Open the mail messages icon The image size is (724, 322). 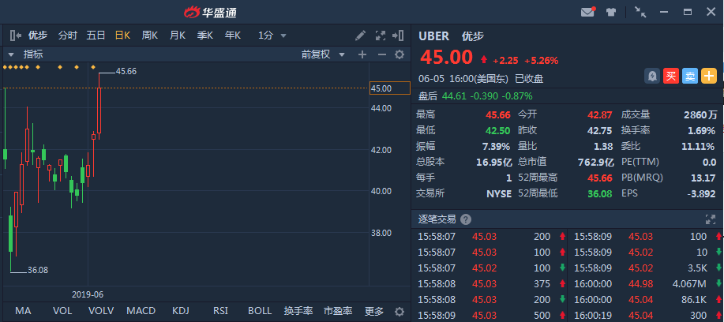(x=587, y=12)
